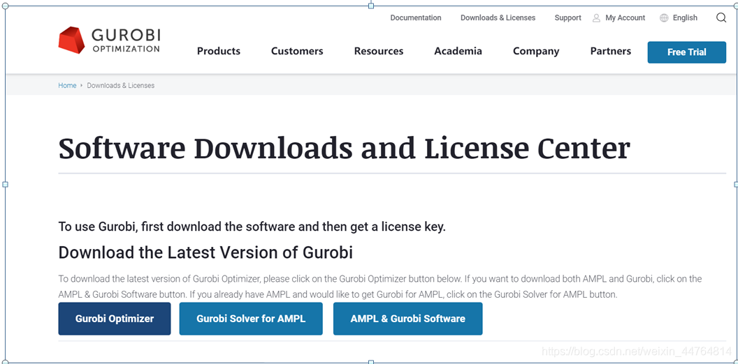Click the Gurobi Optimization logo
This screenshot has height=364, width=738.
(x=109, y=40)
